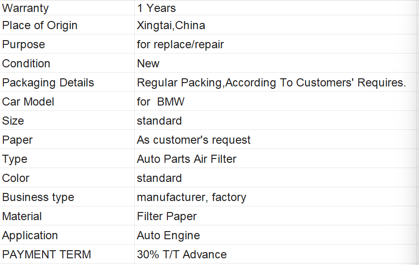The image size is (419, 265).
Task: Select the 'Xingtai,China' cell
Action: click(171, 25)
